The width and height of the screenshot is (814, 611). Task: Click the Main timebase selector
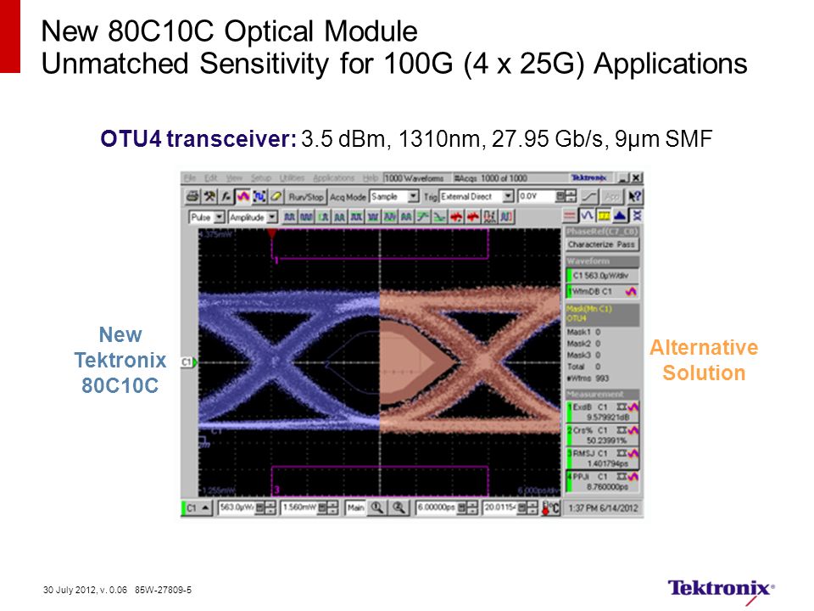pyautogui.click(x=355, y=507)
